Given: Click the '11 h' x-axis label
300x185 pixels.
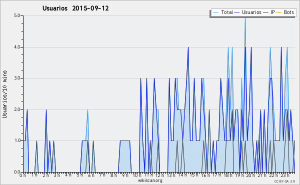Looking at the screenshot, I should (148, 175).
